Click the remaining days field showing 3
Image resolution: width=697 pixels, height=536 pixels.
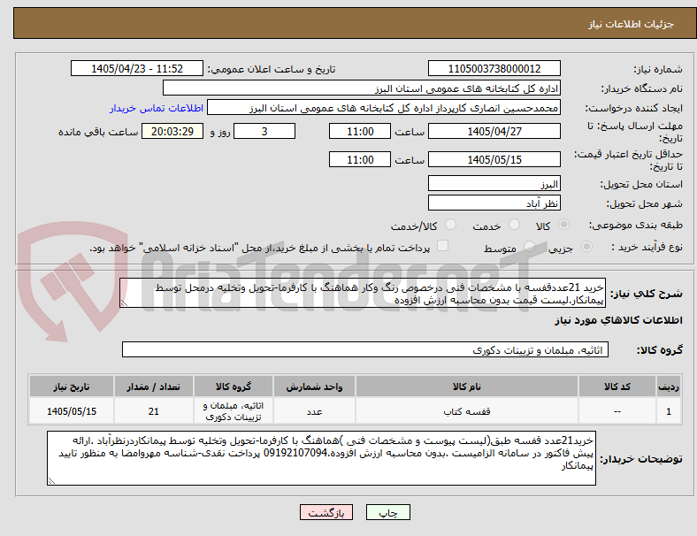click(264, 131)
